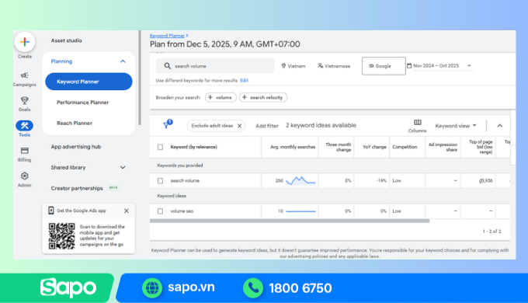This screenshot has height=303, width=528.
Task: Click the volume seo trend sparkline
Action: (x=300, y=211)
